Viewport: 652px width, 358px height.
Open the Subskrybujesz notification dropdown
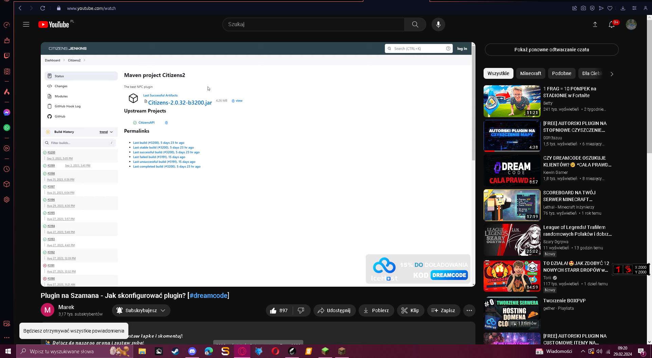pyautogui.click(x=141, y=310)
